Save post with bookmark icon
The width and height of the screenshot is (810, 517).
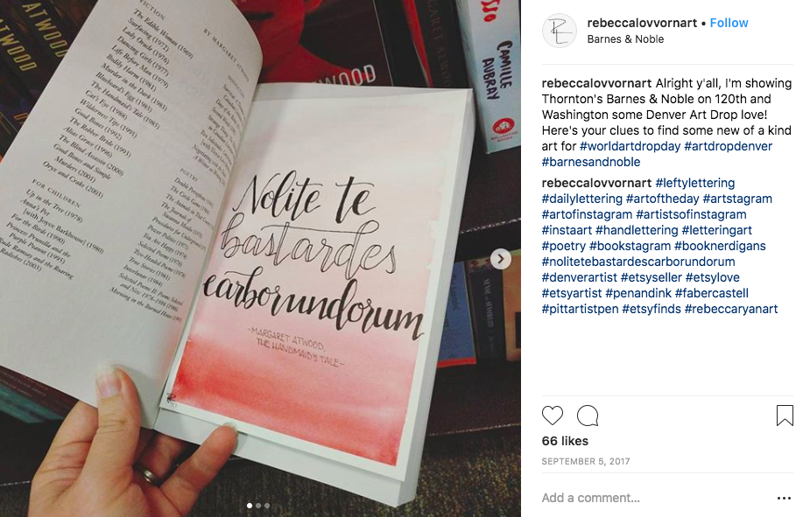[785, 416]
